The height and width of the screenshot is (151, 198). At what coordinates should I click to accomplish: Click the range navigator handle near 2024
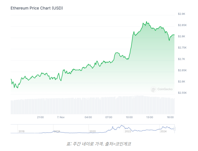[174, 128]
